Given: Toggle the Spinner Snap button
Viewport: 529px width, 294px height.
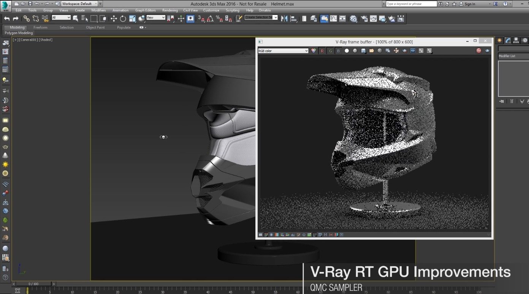Looking at the screenshot, I should (x=228, y=19).
